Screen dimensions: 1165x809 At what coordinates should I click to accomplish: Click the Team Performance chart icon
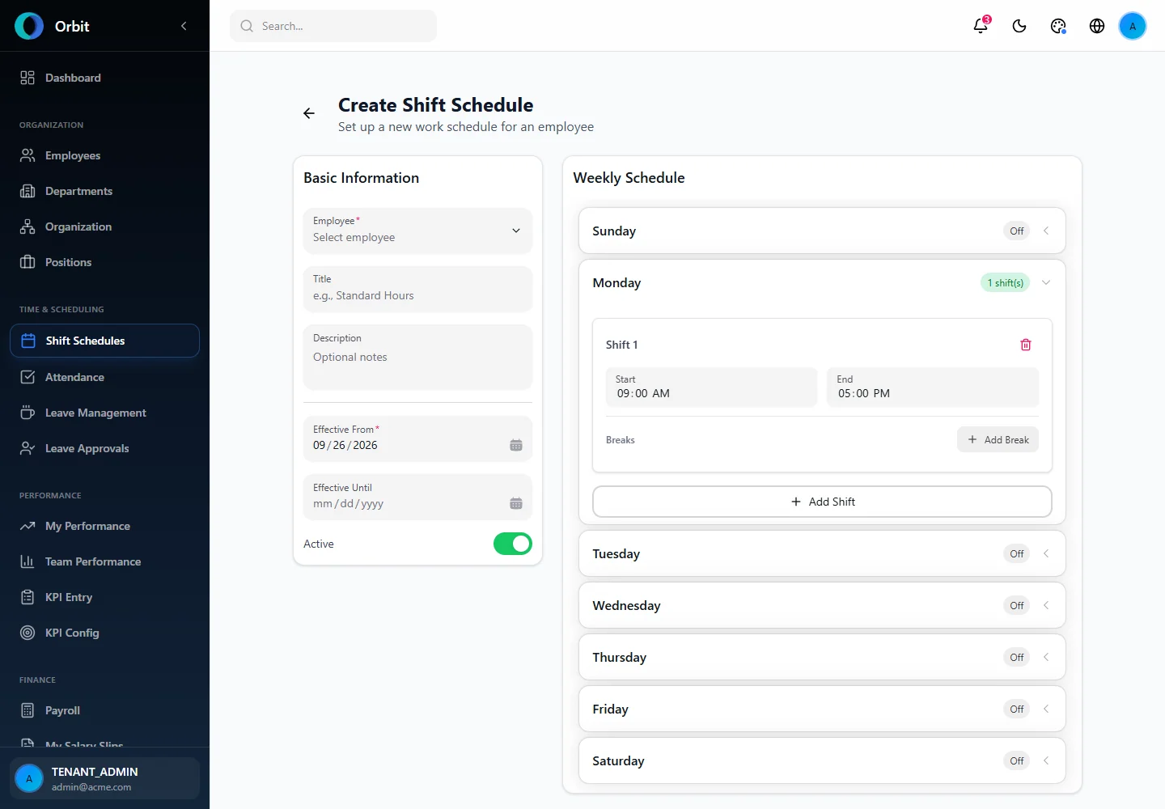(x=28, y=561)
